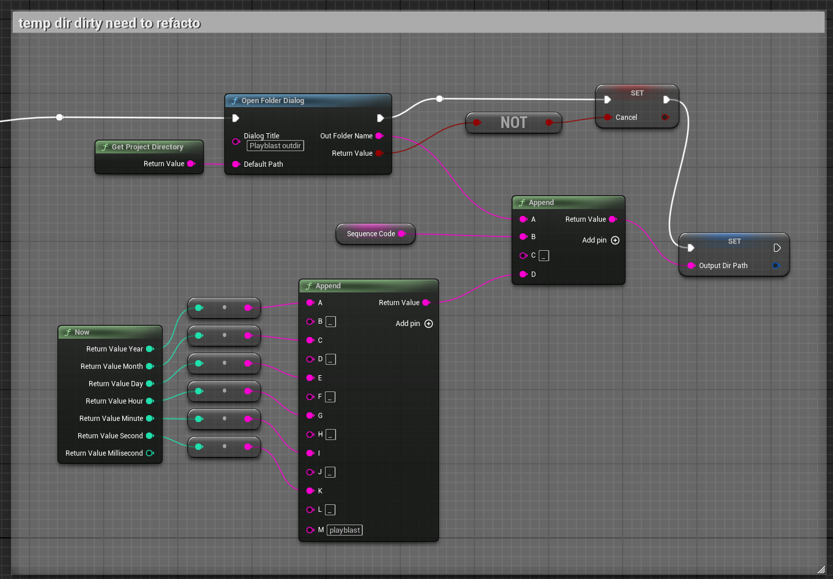Click Output Dir Path SET input exec pin

pyautogui.click(x=691, y=248)
